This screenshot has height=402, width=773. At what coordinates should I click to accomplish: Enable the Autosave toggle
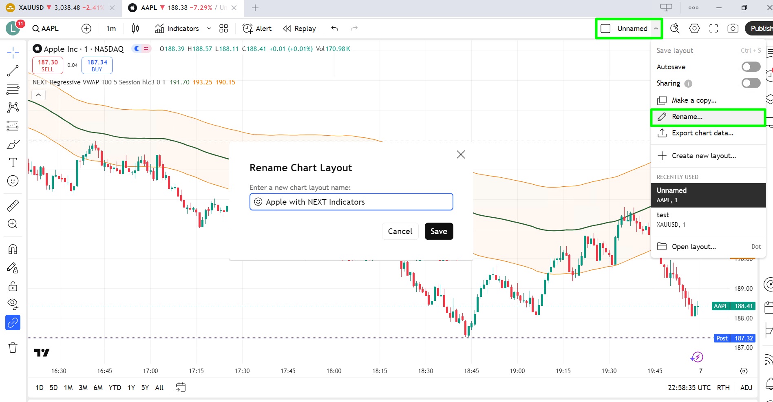[x=751, y=67]
